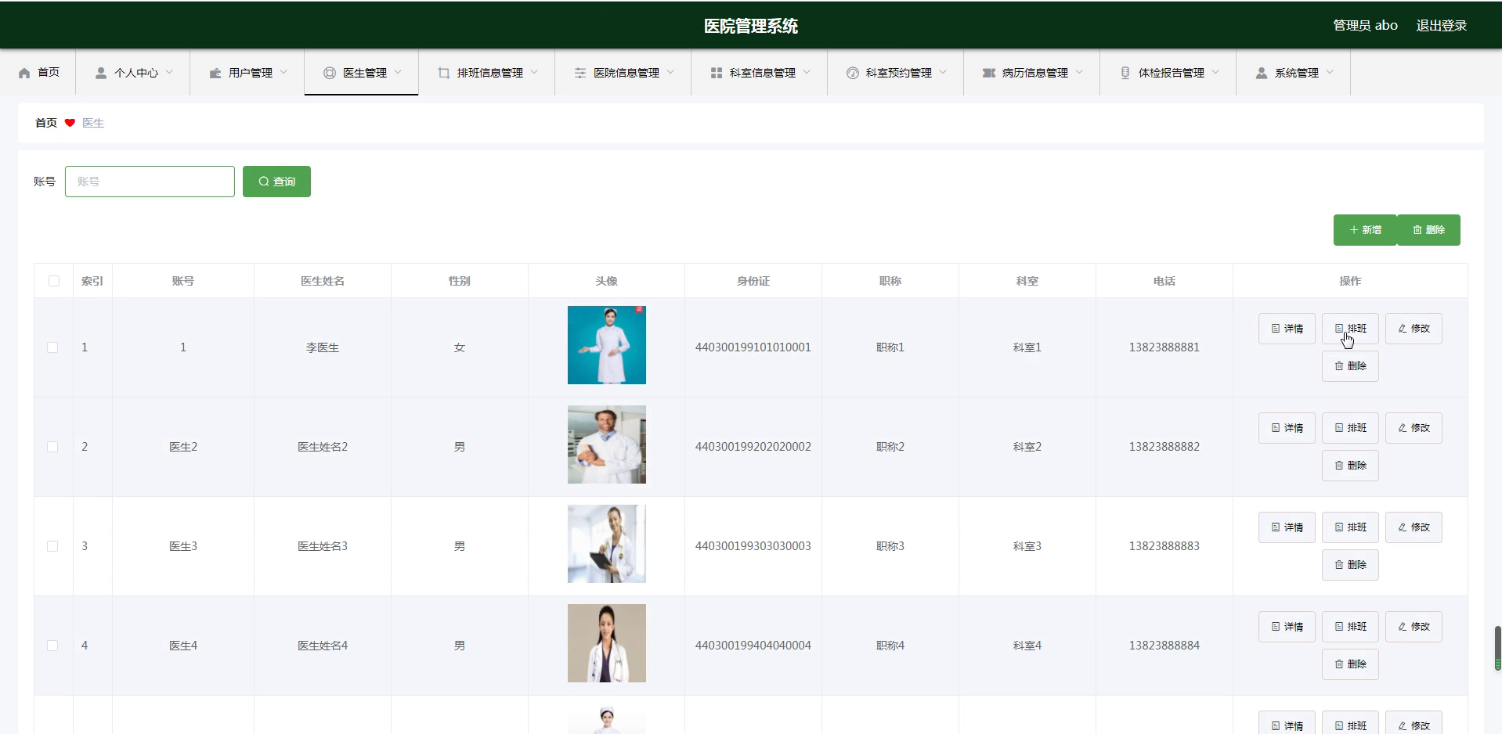Click the document icon in 医生3's 详情 button
The image size is (1502, 734).
pyautogui.click(x=1276, y=527)
